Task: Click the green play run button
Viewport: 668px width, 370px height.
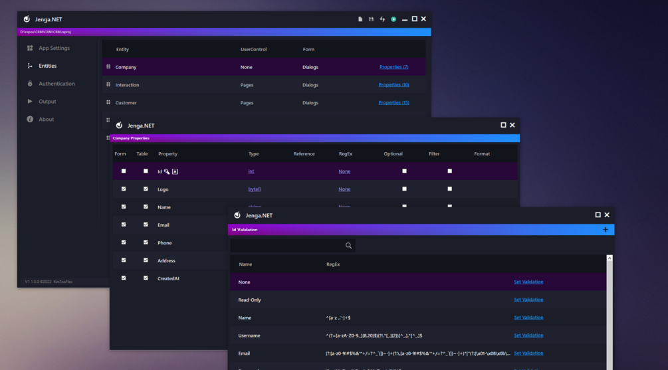Action: tap(393, 19)
